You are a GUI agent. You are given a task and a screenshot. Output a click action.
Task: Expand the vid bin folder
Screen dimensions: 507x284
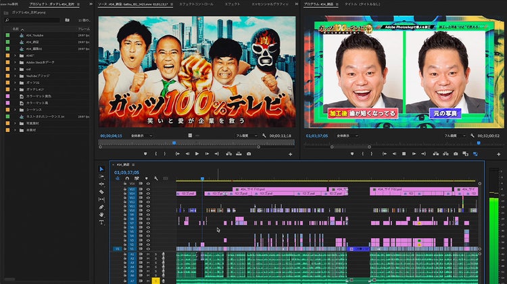point(15,69)
